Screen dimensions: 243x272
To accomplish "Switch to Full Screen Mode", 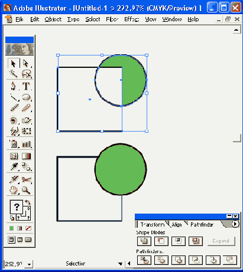I will click(28, 240).
